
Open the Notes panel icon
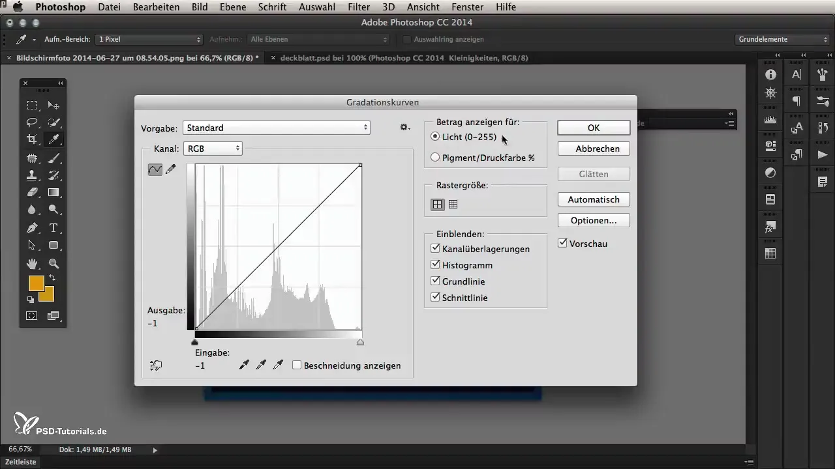click(823, 181)
